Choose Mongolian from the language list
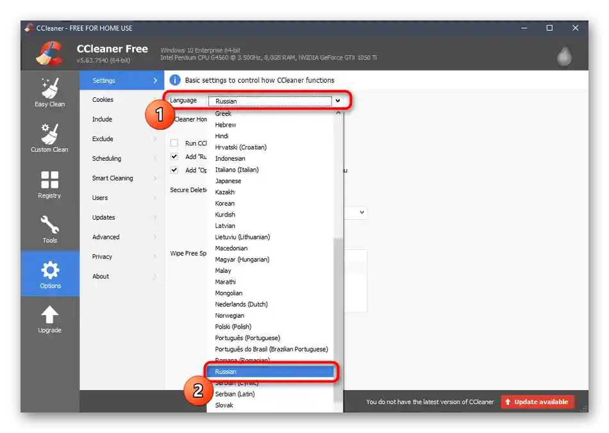The height and width of the screenshot is (433, 609). (x=270, y=293)
